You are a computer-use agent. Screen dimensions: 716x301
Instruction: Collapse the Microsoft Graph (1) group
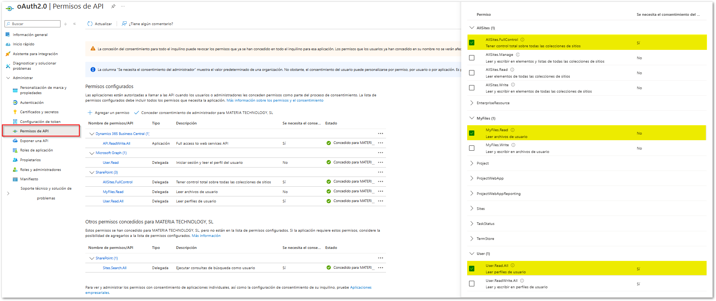point(92,153)
